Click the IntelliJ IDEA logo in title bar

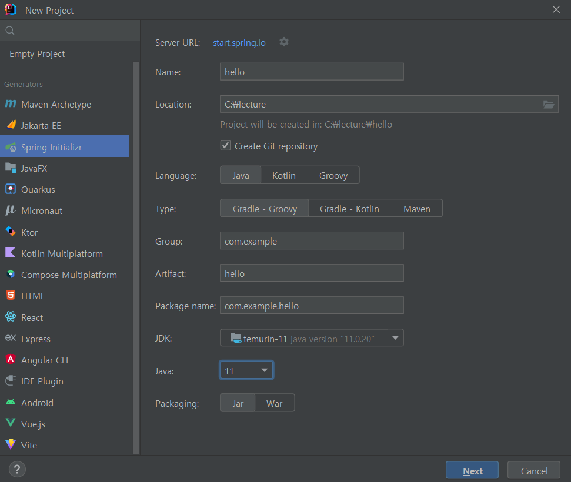(11, 9)
